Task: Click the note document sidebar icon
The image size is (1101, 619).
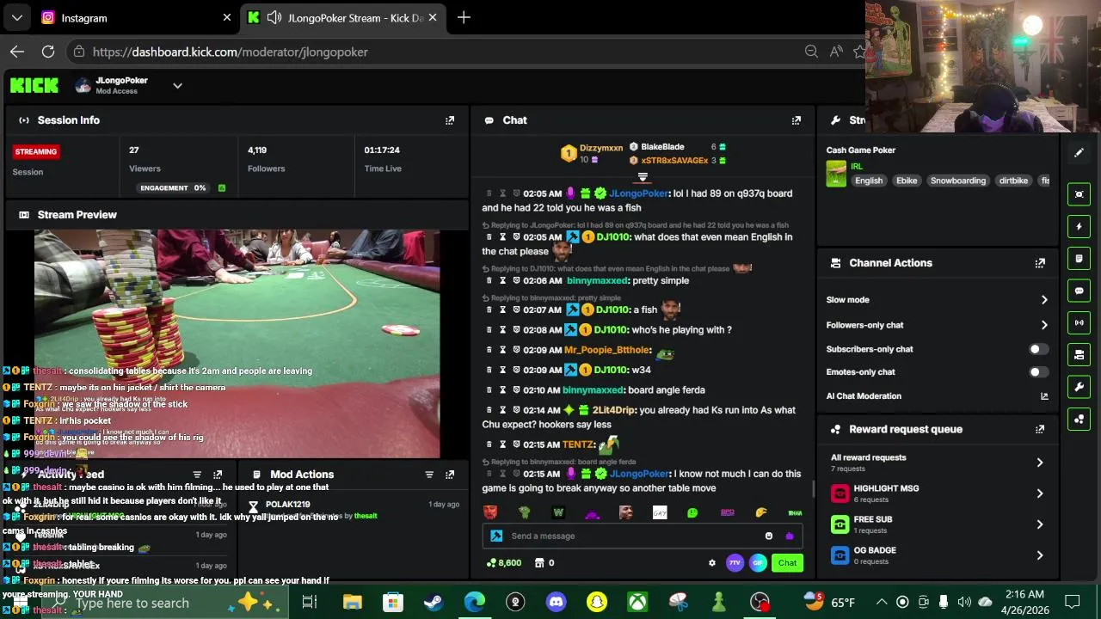Action: (x=1079, y=259)
